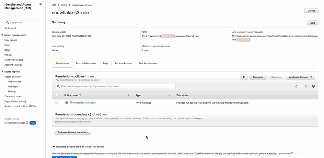324x158 pixels.
Task: Open the Dashboard page
Action: tap(10, 28)
